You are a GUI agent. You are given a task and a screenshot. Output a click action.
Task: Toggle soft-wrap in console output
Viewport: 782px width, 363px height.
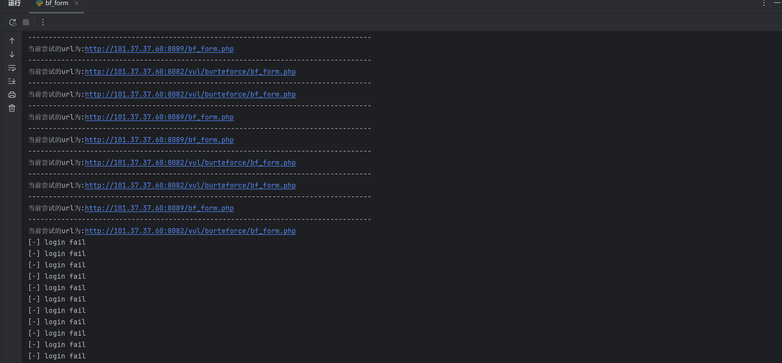12,68
